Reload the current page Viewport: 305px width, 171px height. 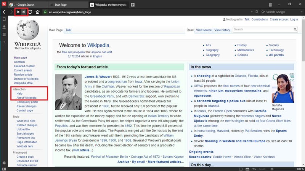(30, 12)
